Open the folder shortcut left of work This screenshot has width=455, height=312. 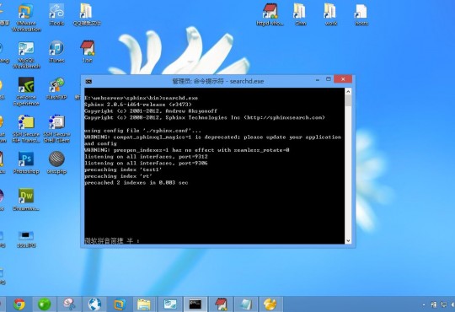pyautogui.click(x=300, y=14)
